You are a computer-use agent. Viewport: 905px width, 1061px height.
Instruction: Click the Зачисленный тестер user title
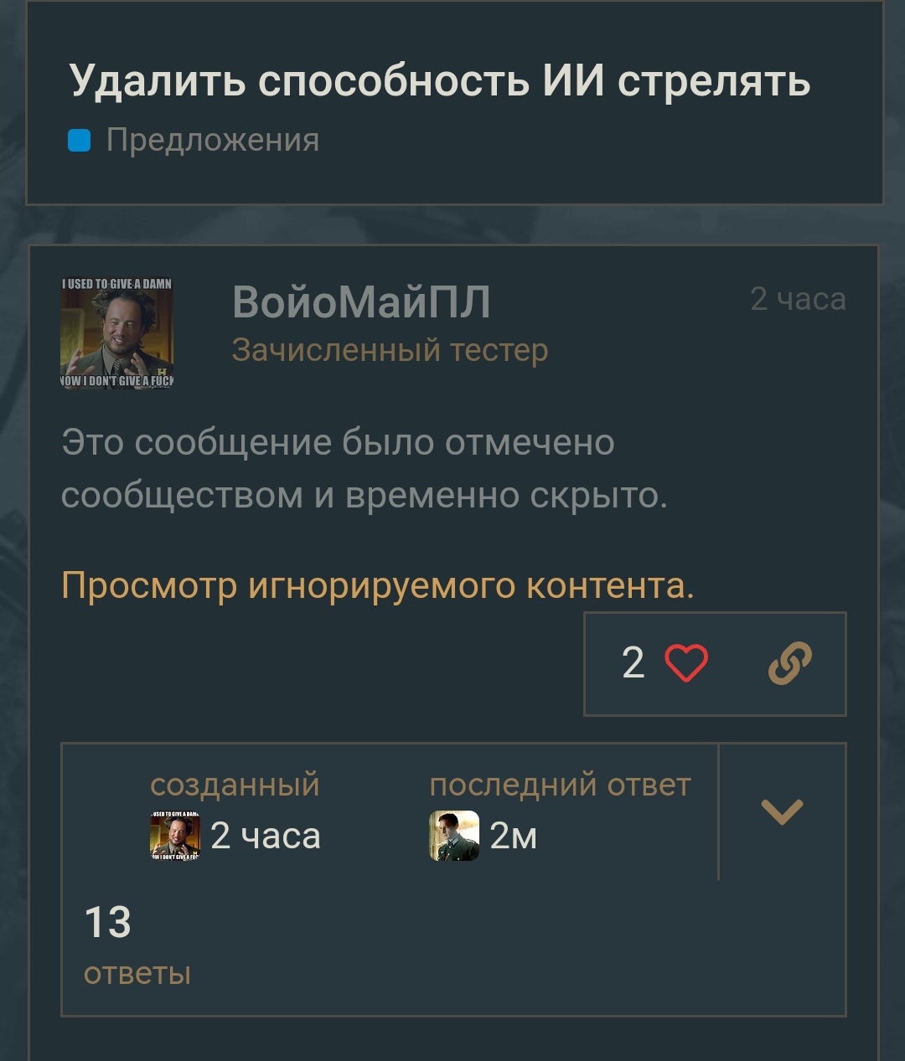click(x=390, y=350)
